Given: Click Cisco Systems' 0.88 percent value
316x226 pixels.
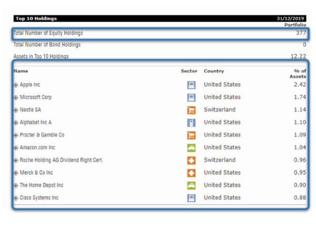Looking at the screenshot, I should [x=300, y=198].
